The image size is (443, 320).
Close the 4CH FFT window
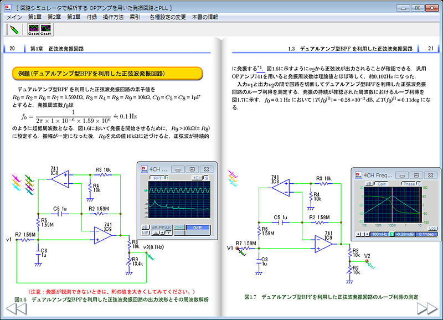click(207, 169)
